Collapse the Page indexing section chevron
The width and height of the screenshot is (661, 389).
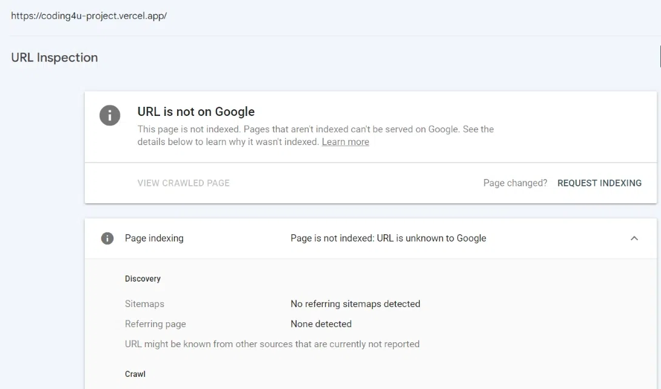point(634,238)
